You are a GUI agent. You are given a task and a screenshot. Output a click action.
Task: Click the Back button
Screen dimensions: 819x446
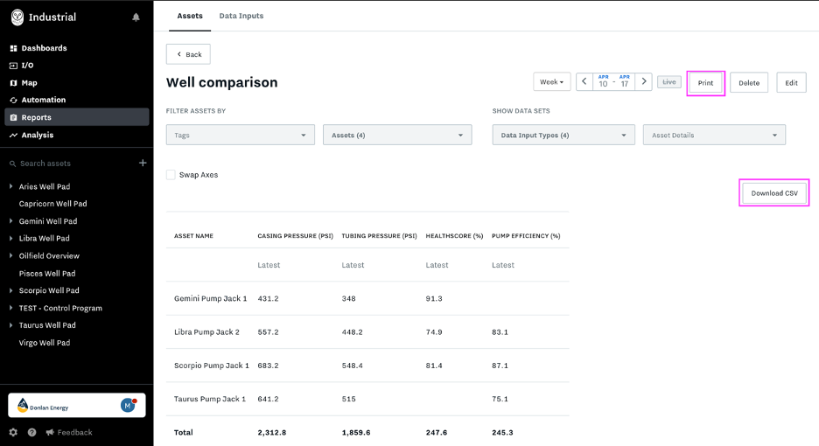tap(188, 54)
